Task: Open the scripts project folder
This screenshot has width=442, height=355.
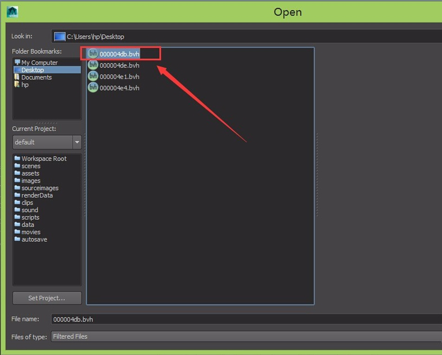Action: [x=30, y=218]
